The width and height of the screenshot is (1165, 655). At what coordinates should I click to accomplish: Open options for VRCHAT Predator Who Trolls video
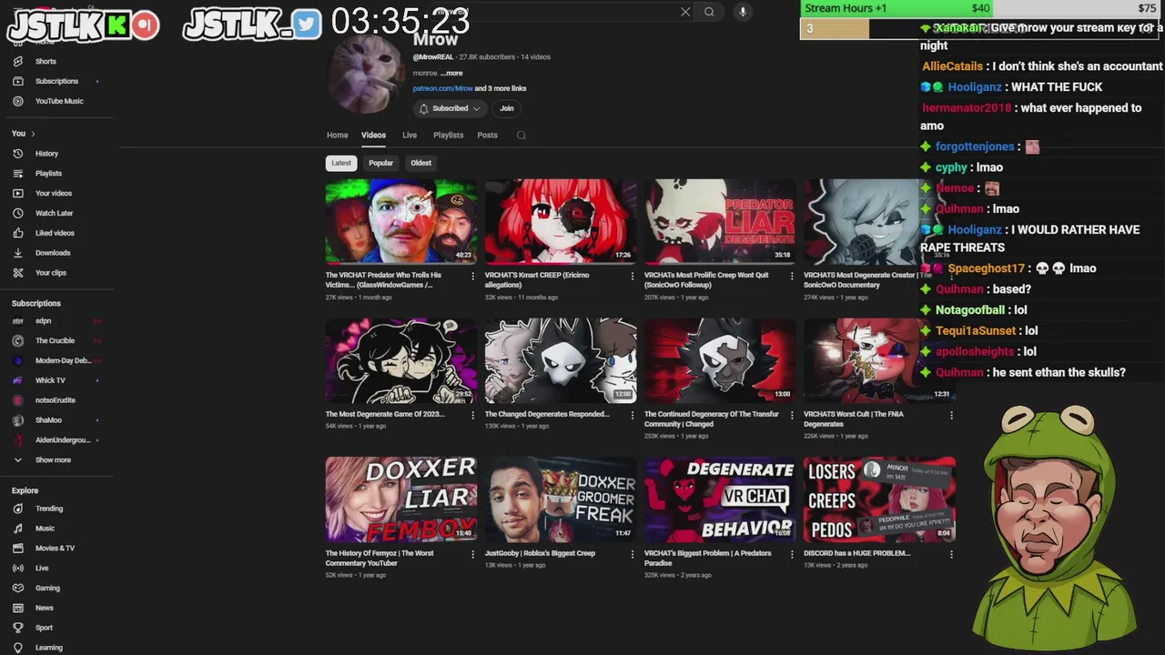click(x=472, y=276)
